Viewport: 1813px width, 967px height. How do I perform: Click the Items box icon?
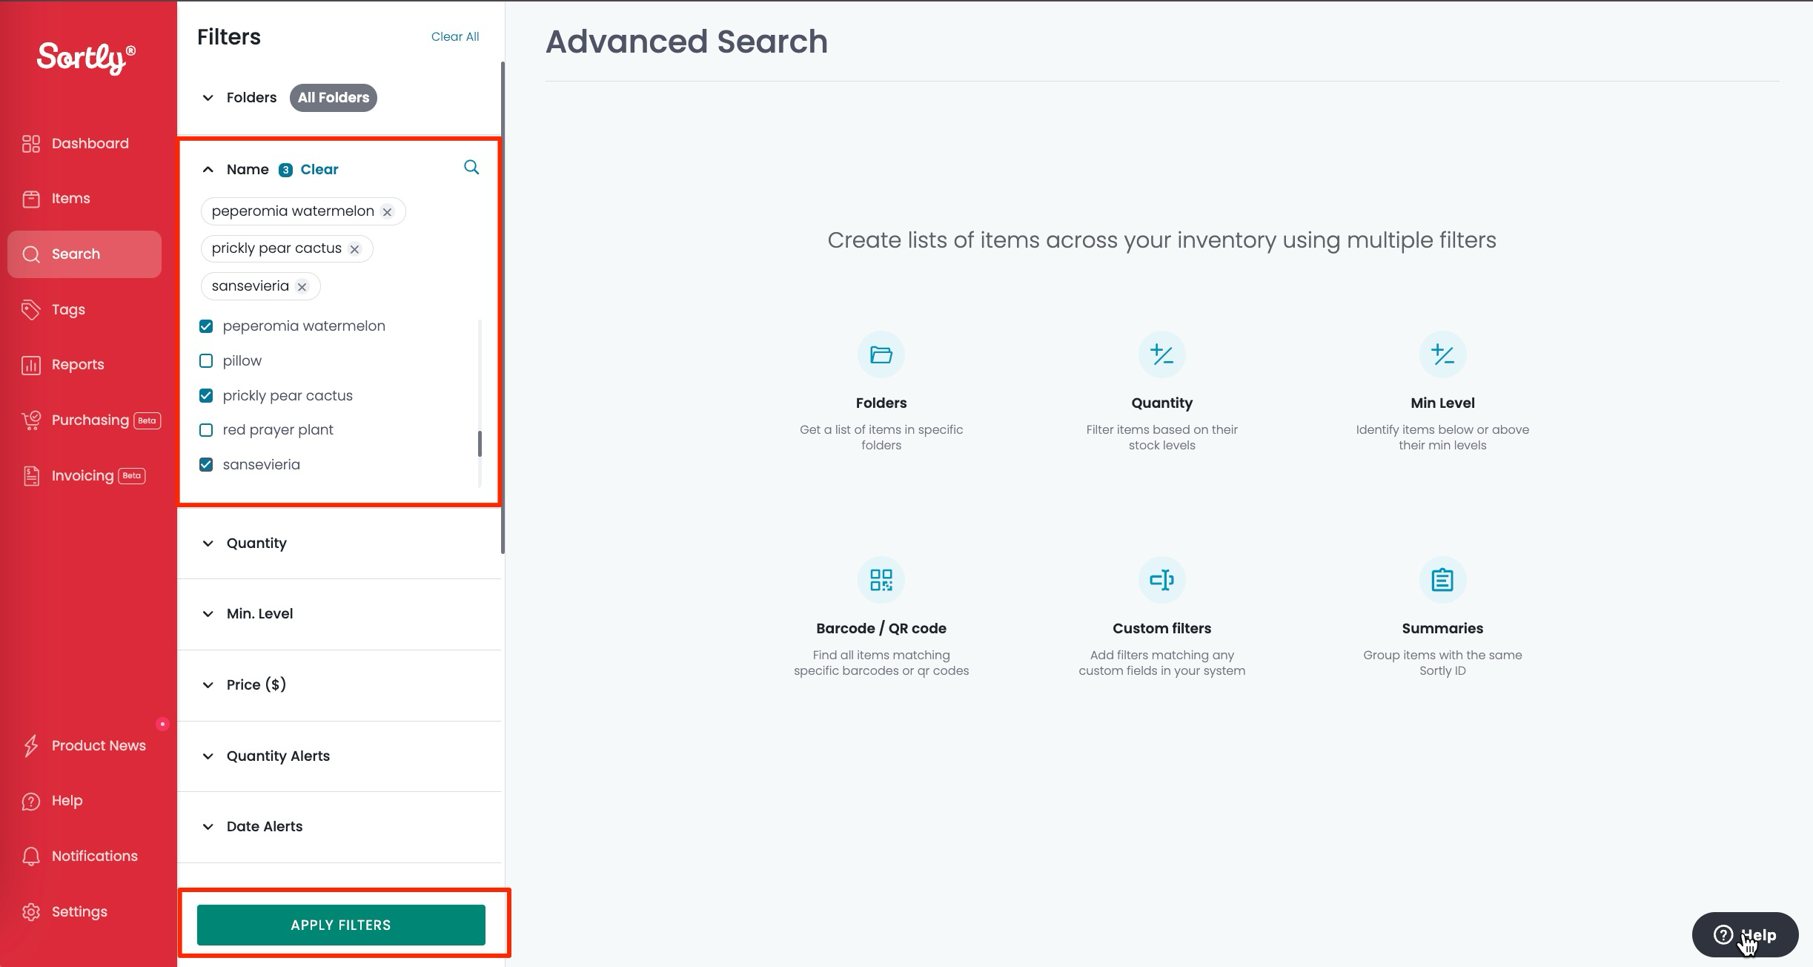(31, 199)
